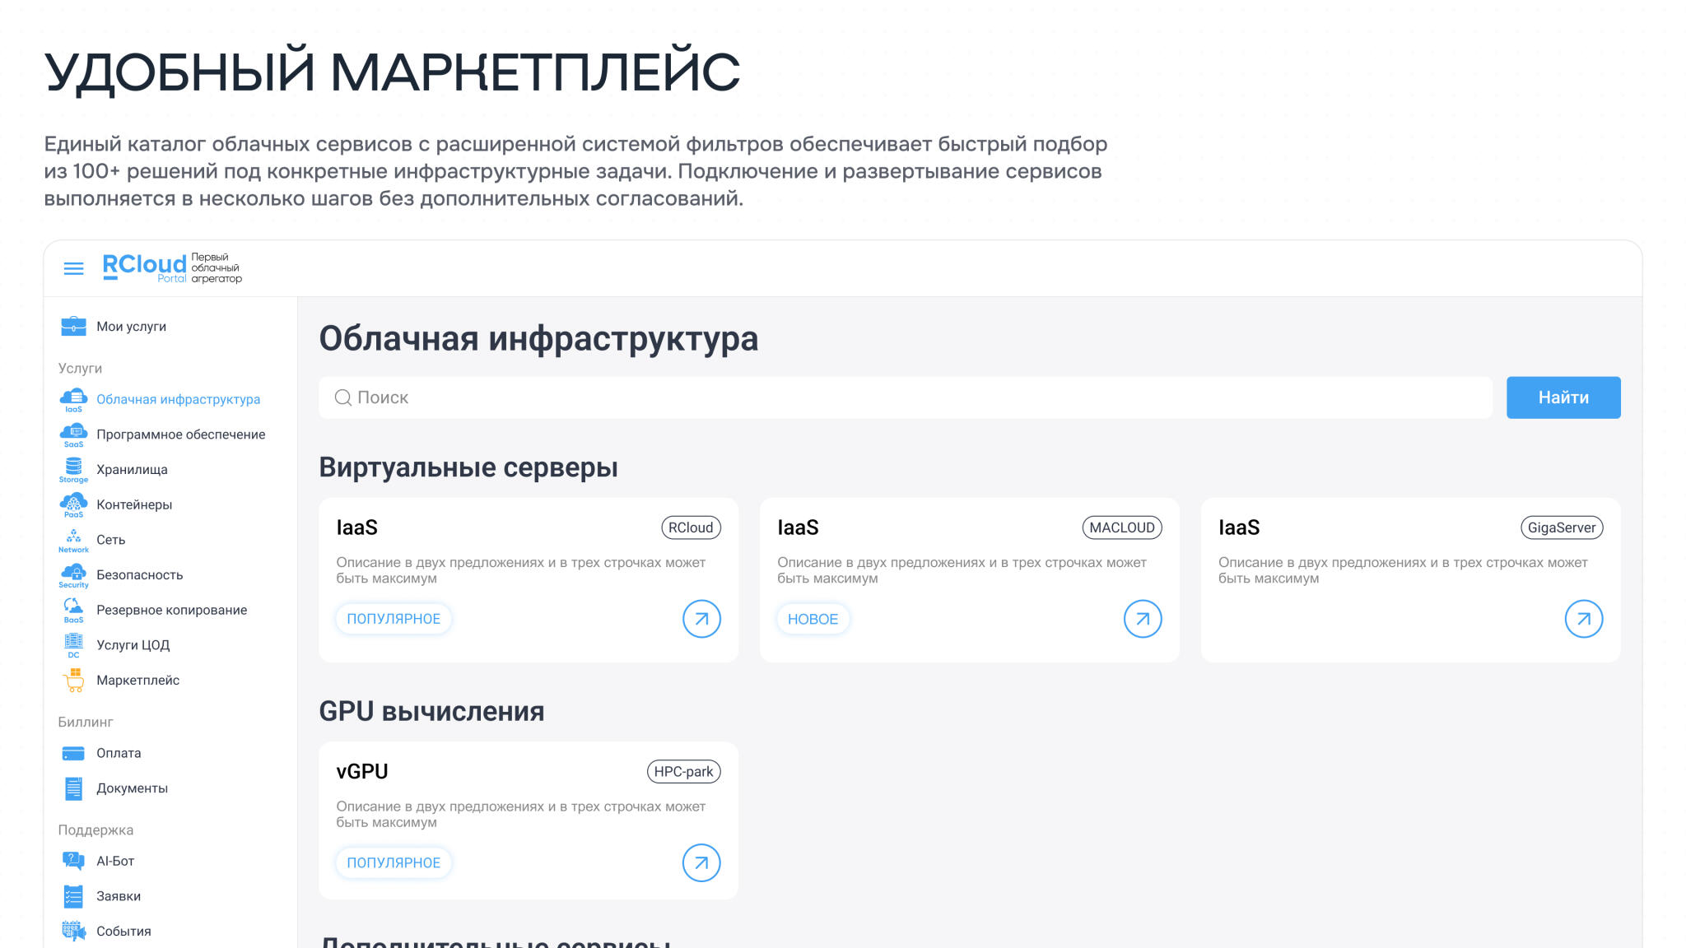This screenshot has height=948, width=1686.
Task: Open the vGPU HPC-park card arrow
Action: (701, 862)
